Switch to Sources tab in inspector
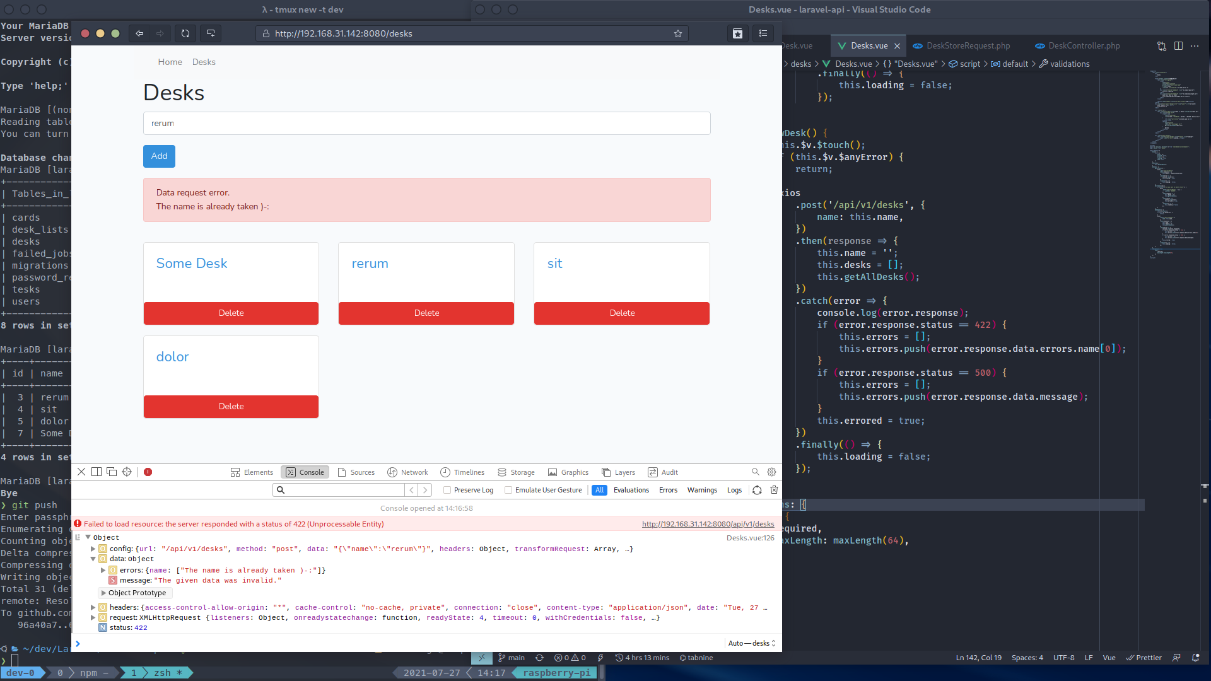The image size is (1211, 681). (356, 472)
